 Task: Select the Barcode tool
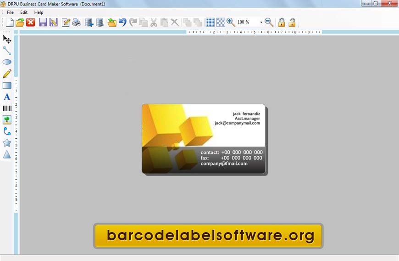click(7, 108)
